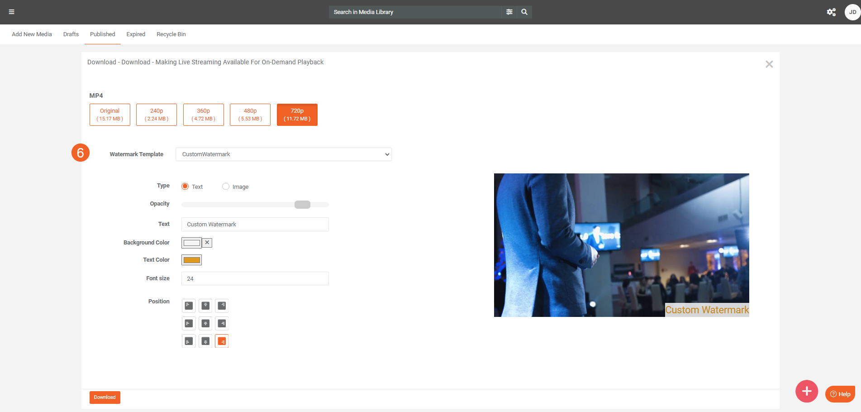The image size is (861, 412).
Task: Select the Text watermark type
Action: pos(185,187)
